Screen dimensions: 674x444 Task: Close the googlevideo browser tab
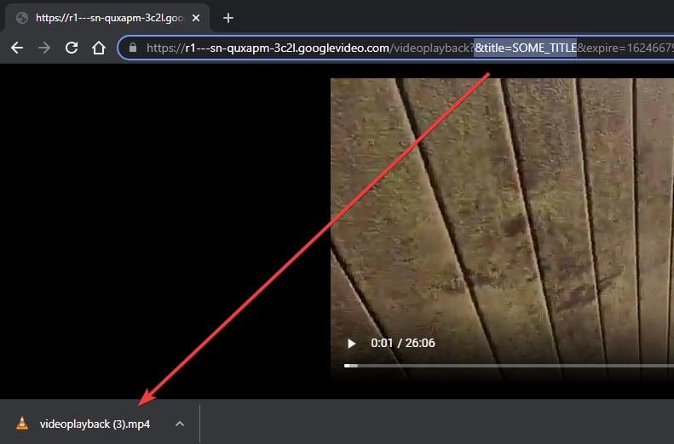click(196, 18)
